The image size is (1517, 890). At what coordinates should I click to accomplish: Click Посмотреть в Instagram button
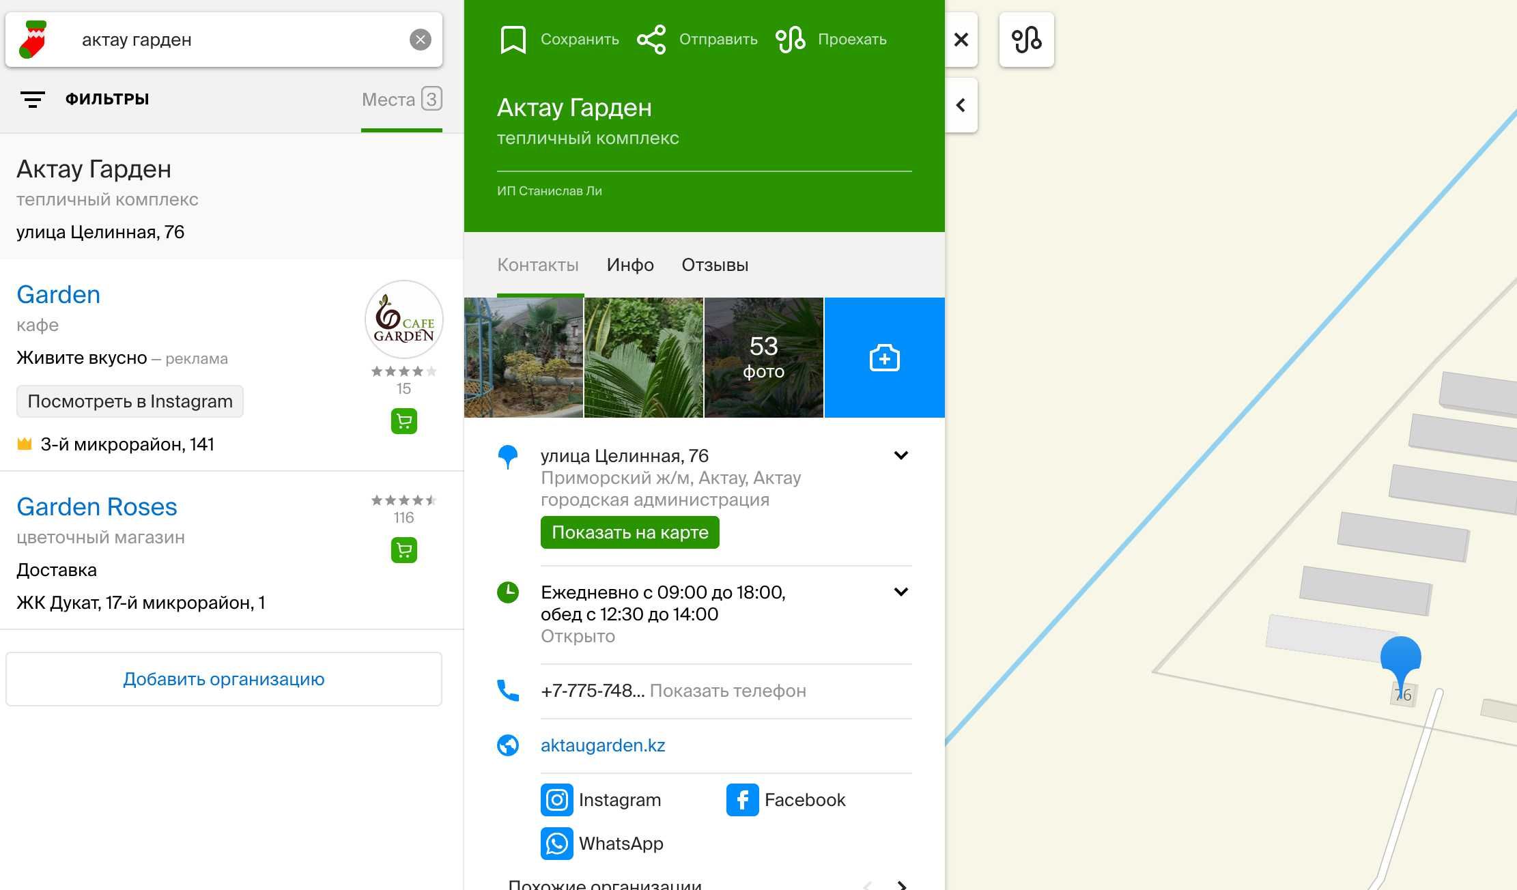[130, 401]
